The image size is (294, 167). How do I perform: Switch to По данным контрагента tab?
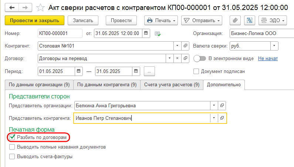107,85
